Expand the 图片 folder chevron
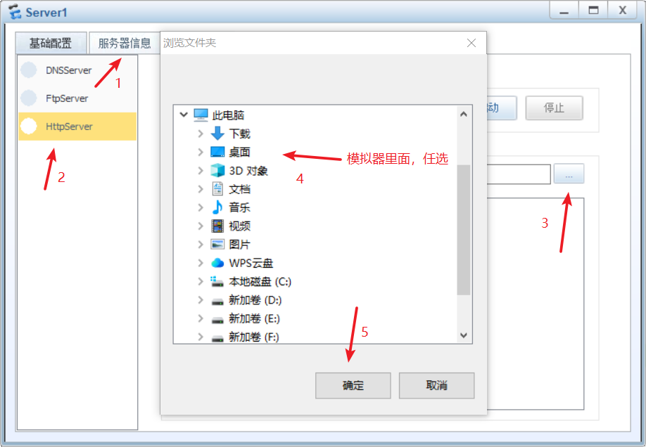 [201, 245]
